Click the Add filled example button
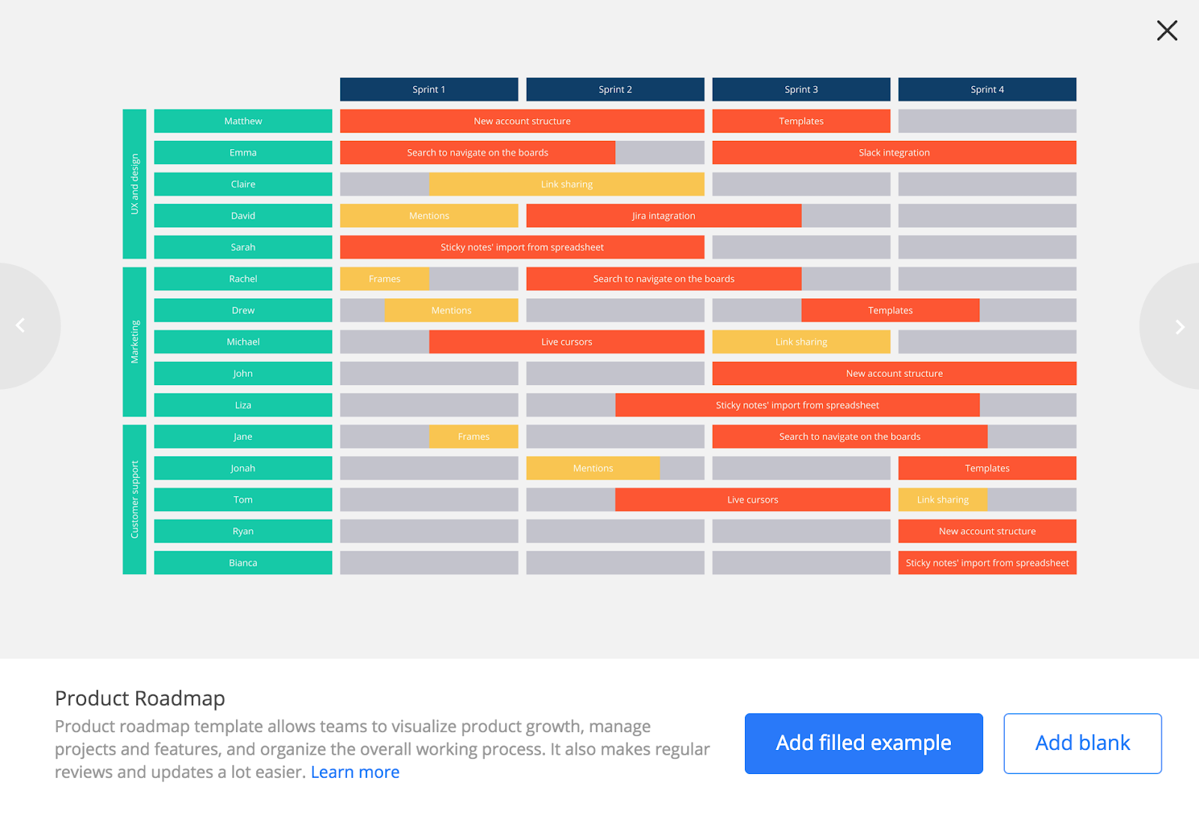This screenshot has width=1199, height=816. [863, 743]
